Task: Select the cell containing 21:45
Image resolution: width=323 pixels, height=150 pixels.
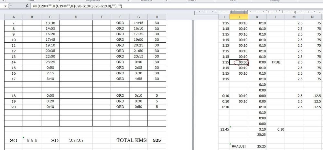Action: point(224,129)
